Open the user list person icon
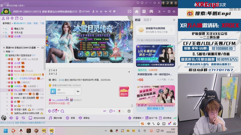Viewport: 241px width, 135px height. pos(3,18)
